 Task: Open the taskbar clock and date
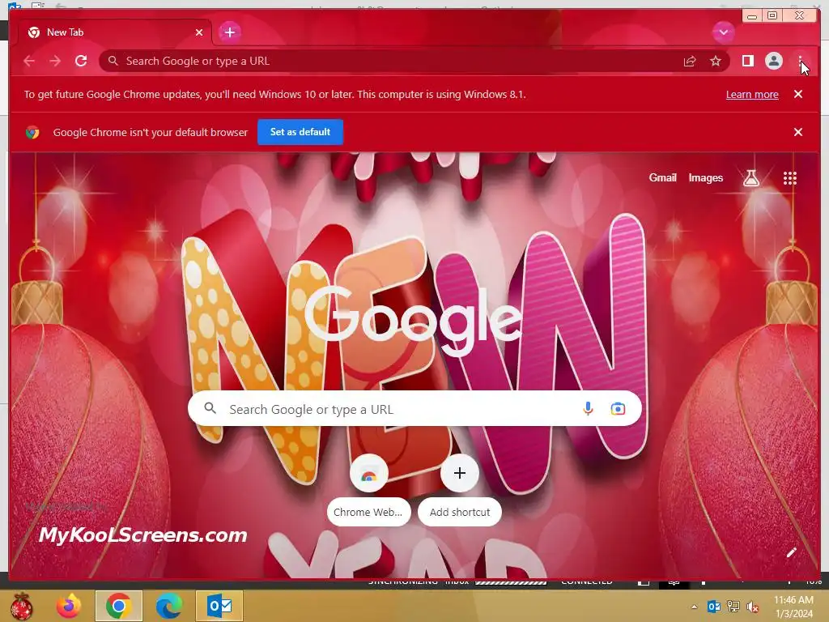tap(793, 607)
